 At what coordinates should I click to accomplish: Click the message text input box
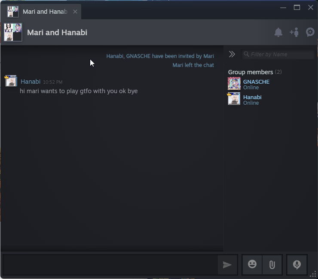click(x=110, y=264)
